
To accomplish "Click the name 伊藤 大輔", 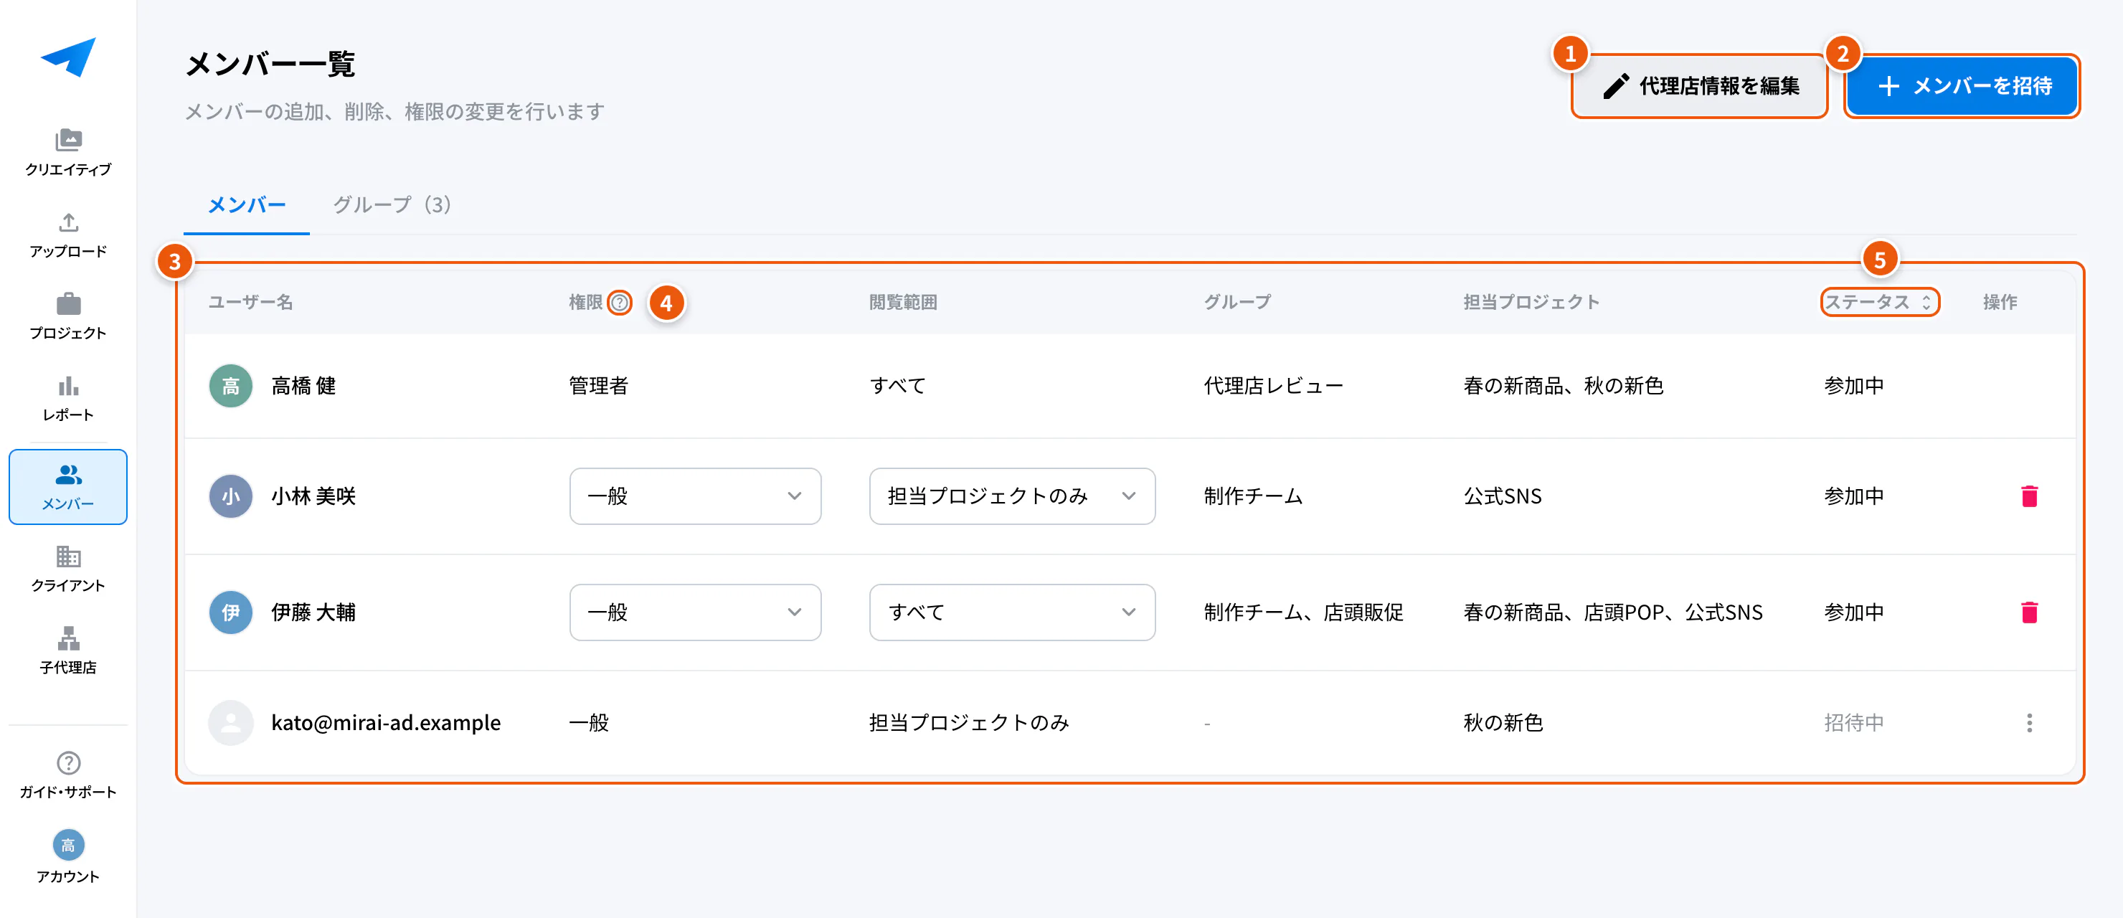I will pyautogui.click(x=313, y=612).
